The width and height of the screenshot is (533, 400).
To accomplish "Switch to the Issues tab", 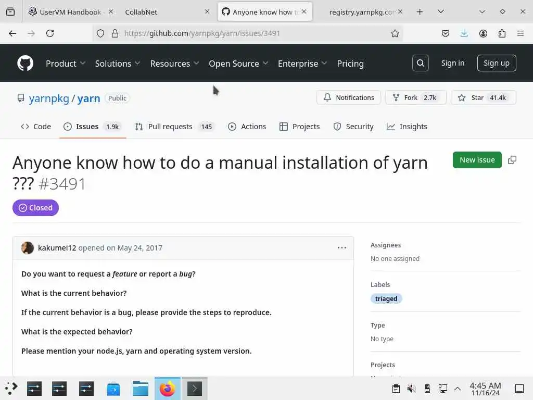I will click(x=93, y=127).
